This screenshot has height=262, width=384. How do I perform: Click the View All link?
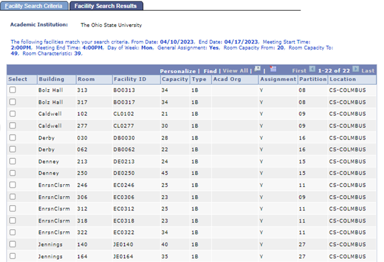235,71
